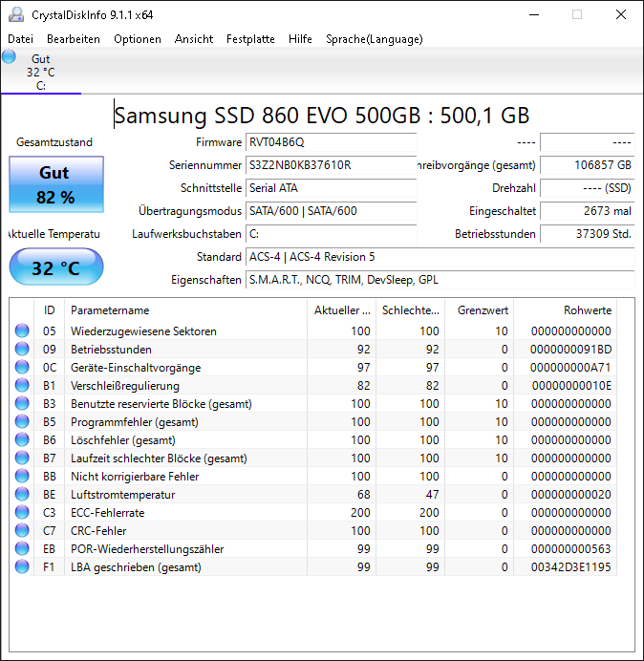Click raw value 00000000010E
The width and height of the screenshot is (644, 661).
point(571,386)
